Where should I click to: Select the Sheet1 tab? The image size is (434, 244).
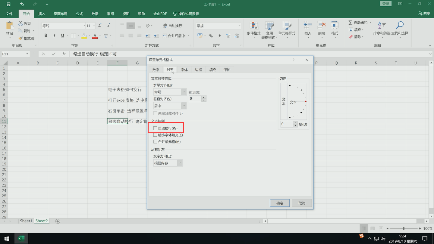[26, 221]
